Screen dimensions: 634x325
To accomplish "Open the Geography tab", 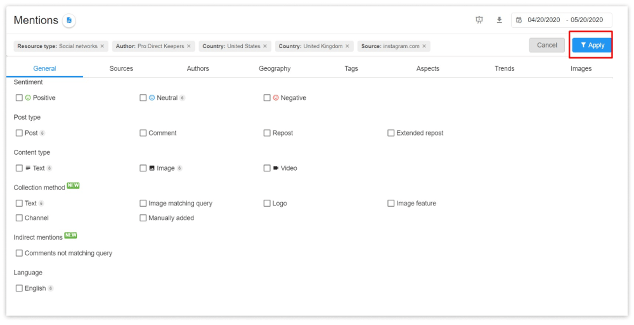I will 274,69.
